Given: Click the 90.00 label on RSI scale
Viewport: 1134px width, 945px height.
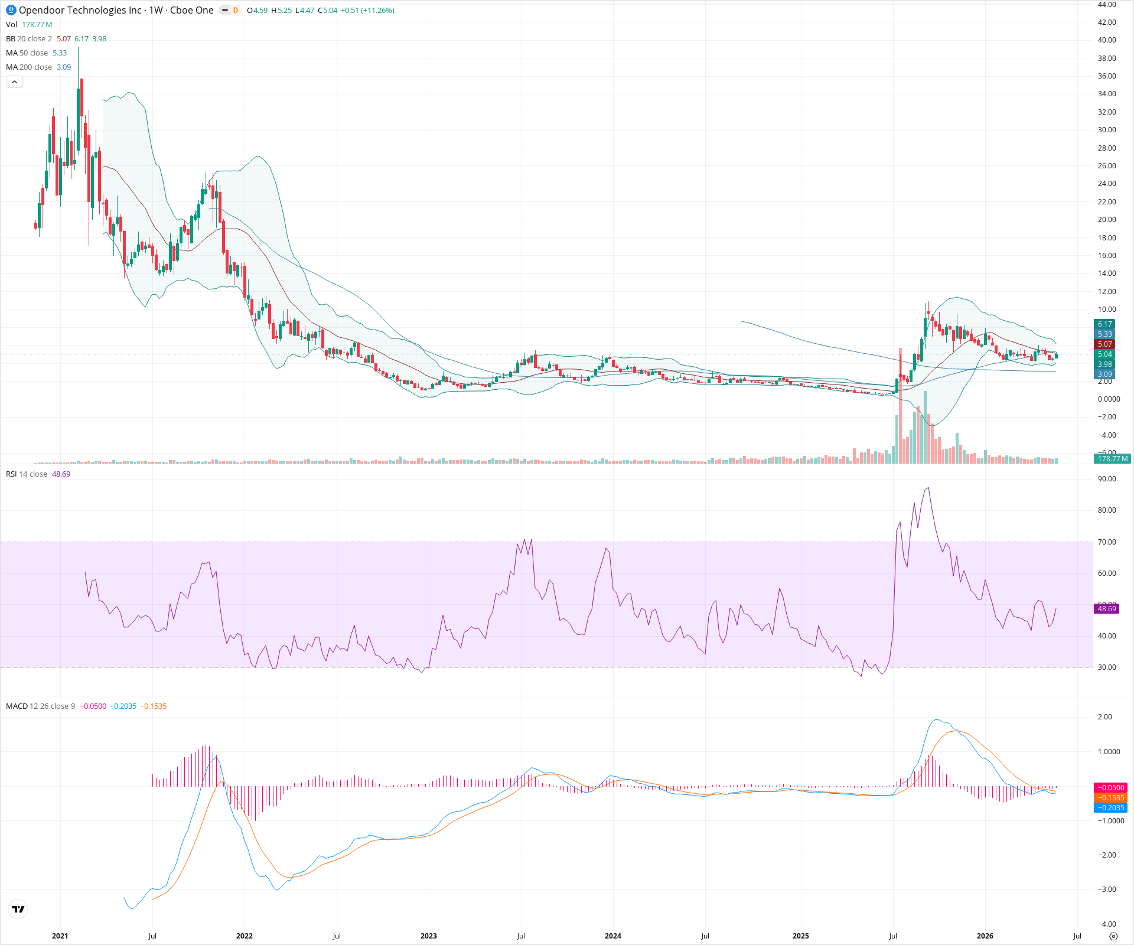Looking at the screenshot, I should (x=1107, y=478).
